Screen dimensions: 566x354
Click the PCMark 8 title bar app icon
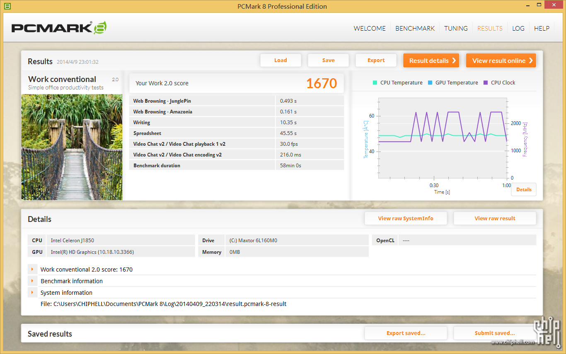pyautogui.click(x=7, y=6)
